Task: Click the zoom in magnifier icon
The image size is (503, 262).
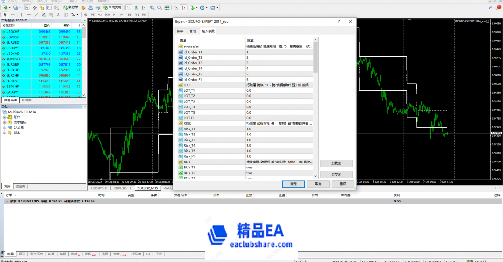Action: (152, 7)
